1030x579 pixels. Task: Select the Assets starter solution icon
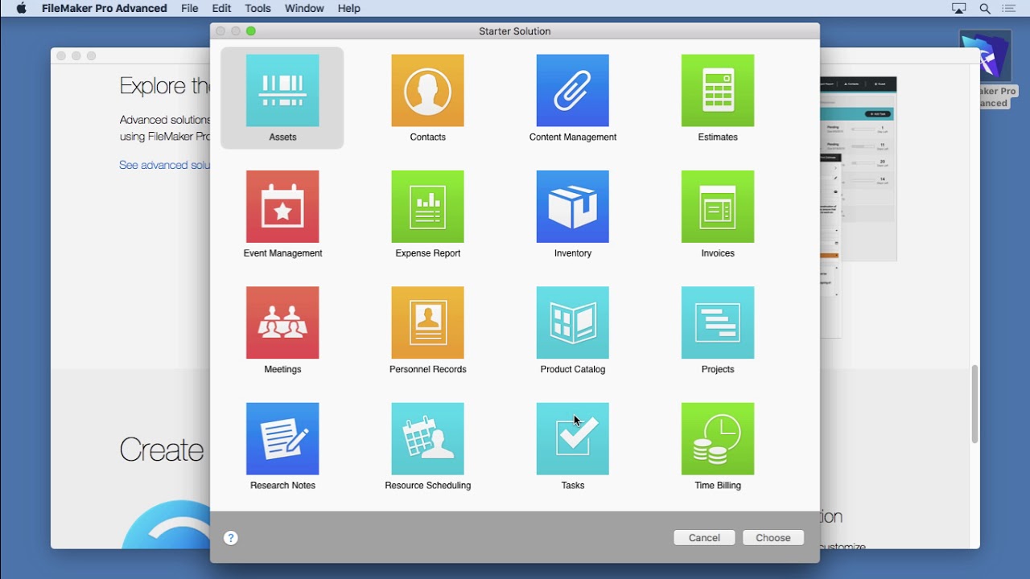click(282, 91)
